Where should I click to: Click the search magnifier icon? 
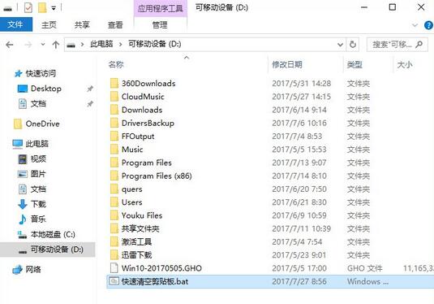[x=419, y=44]
